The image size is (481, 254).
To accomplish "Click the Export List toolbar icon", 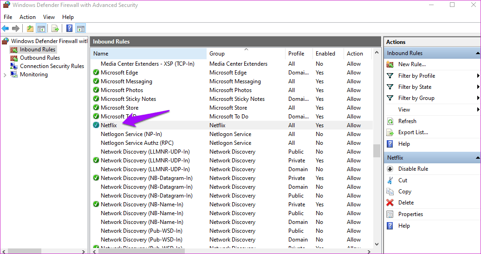I will [x=55, y=29].
